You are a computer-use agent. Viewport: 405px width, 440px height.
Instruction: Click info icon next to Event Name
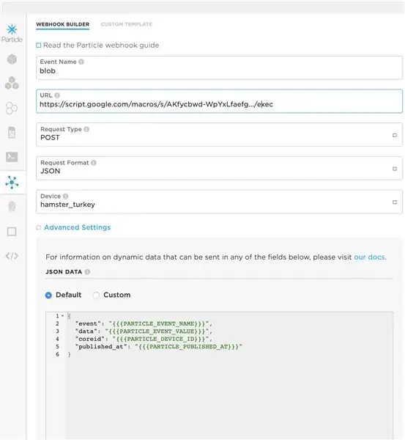(81, 62)
